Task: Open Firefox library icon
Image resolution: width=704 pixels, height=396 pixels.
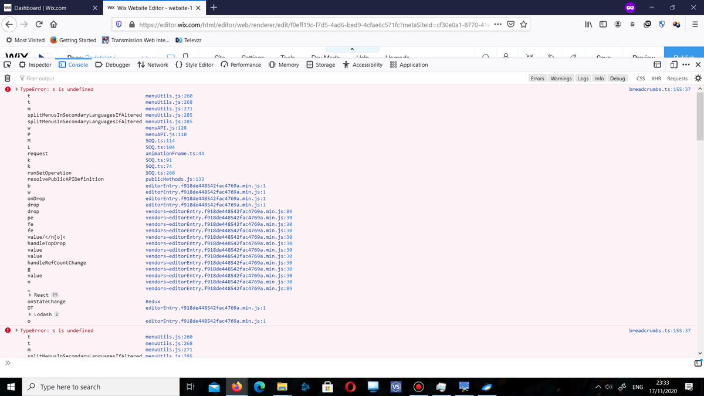Action: (x=588, y=25)
